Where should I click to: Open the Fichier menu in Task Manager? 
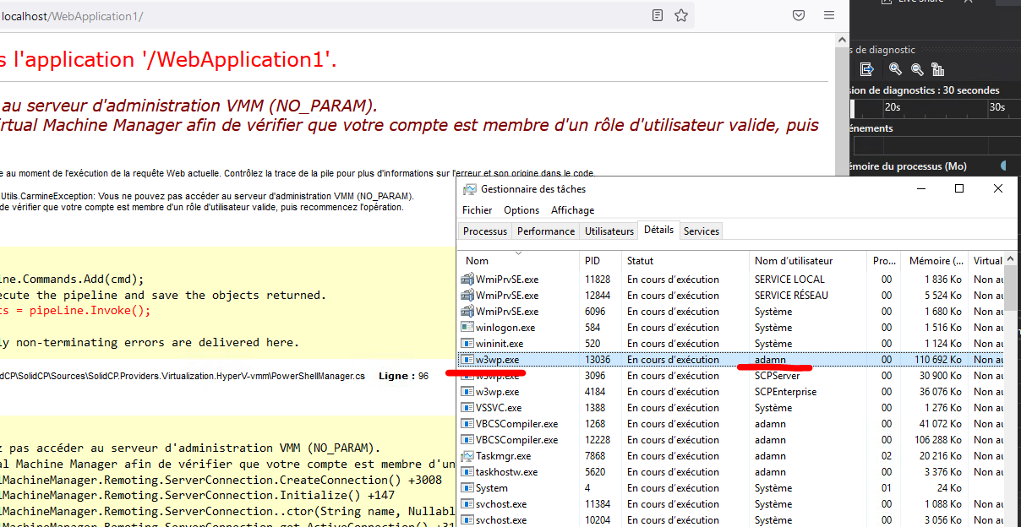coord(477,209)
